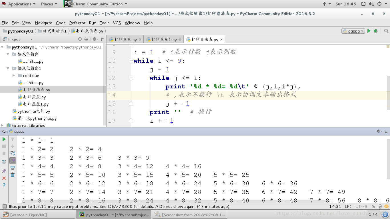Switch to the 打印星星.py tab
Screen dimensions: 390x219
(x=125, y=39)
